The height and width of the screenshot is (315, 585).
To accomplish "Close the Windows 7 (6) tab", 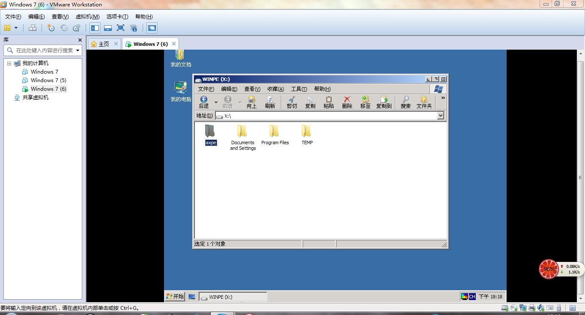I will (174, 44).
